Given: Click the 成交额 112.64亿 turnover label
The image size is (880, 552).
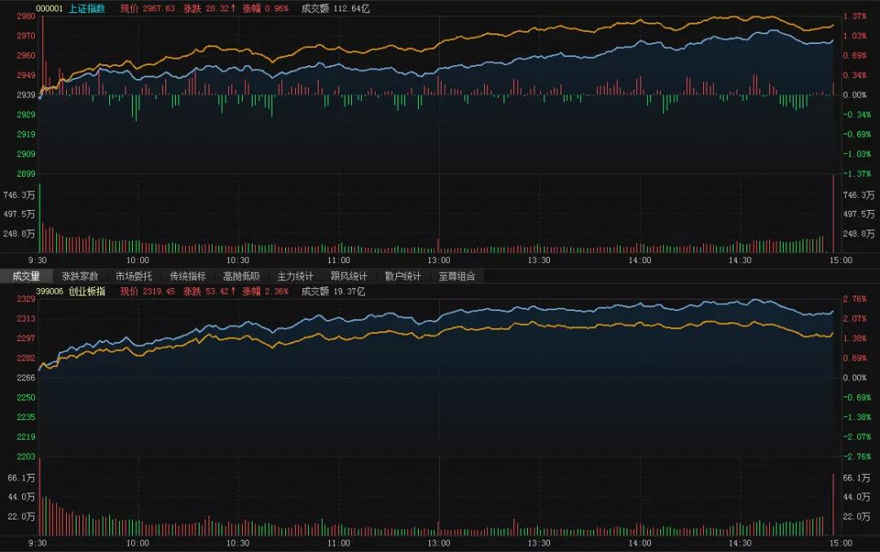Looking at the screenshot, I should [336, 8].
